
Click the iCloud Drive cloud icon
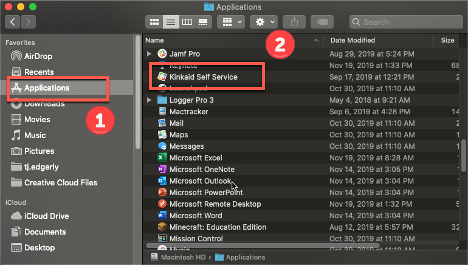pyautogui.click(x=16, y=216)
